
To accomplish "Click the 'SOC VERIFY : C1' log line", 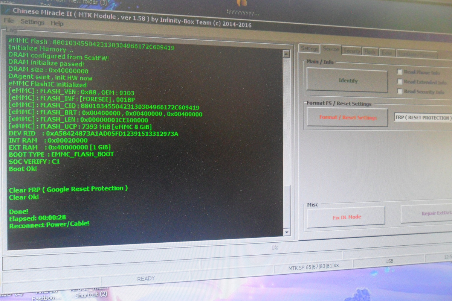I will pyautogui.click(x=34, y=161).
